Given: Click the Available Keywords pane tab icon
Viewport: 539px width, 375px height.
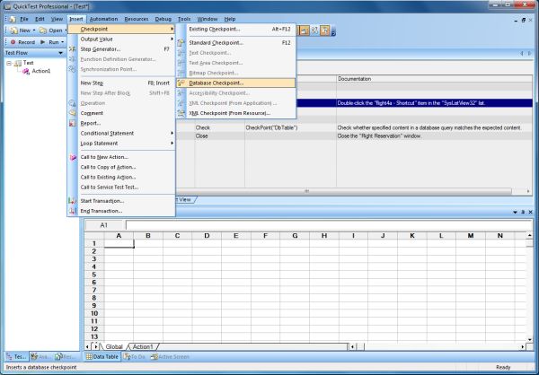Looking at the screenshot, I should pos(34,357).
